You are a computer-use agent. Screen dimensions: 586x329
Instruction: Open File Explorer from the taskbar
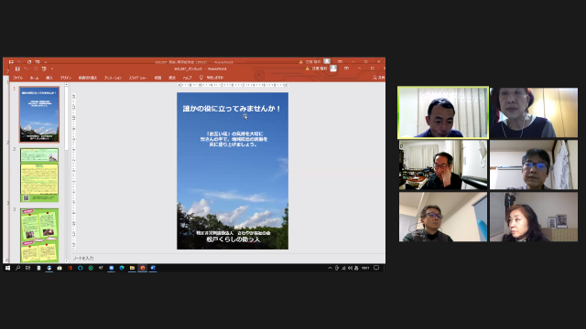[x=132, y=268]
